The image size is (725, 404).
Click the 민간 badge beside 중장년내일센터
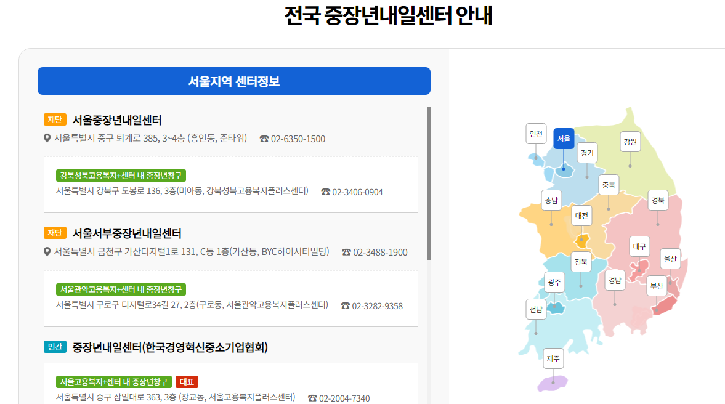tap(55, 347)
